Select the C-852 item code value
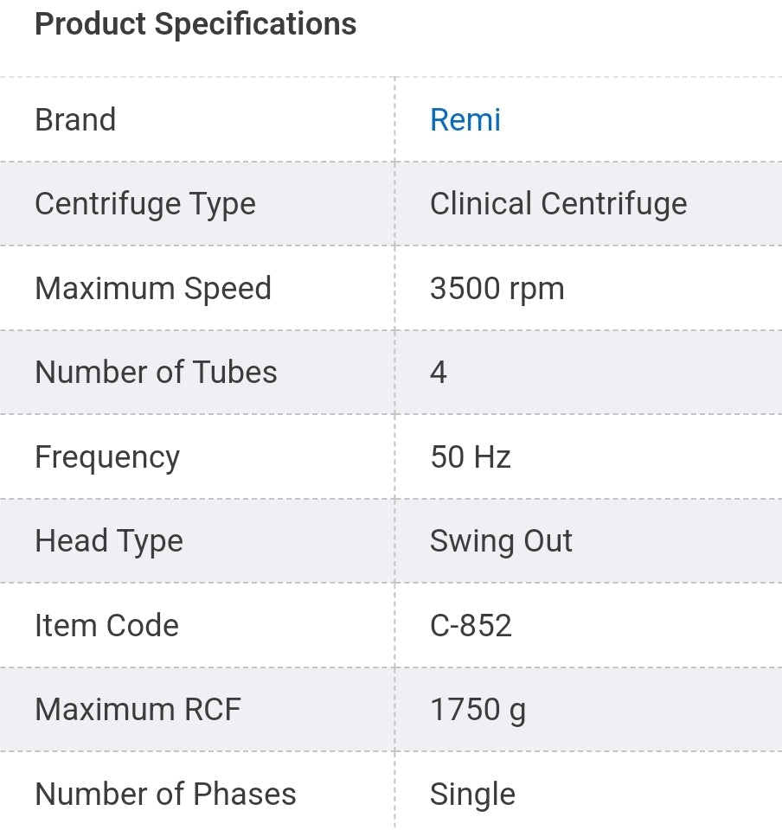 (x=471, y=625)
